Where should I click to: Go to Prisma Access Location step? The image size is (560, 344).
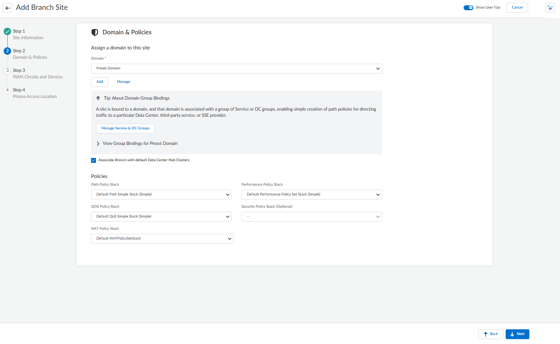pos(35,97)
